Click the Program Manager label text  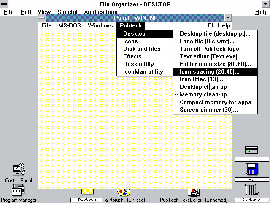tap(19, 200)
